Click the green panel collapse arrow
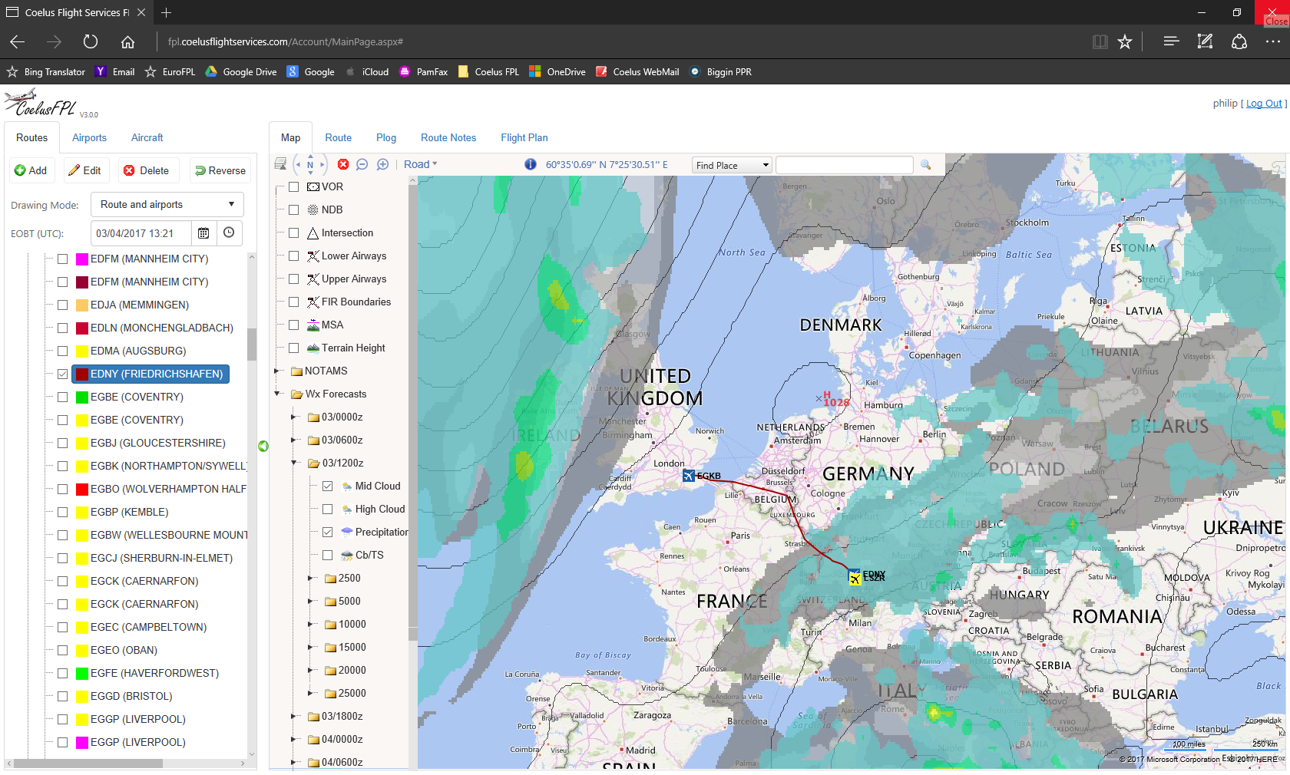 coord(263,446)
